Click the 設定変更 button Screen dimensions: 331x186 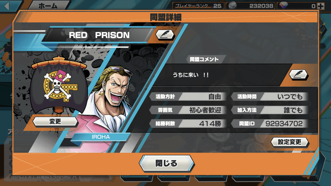point(290,142)
